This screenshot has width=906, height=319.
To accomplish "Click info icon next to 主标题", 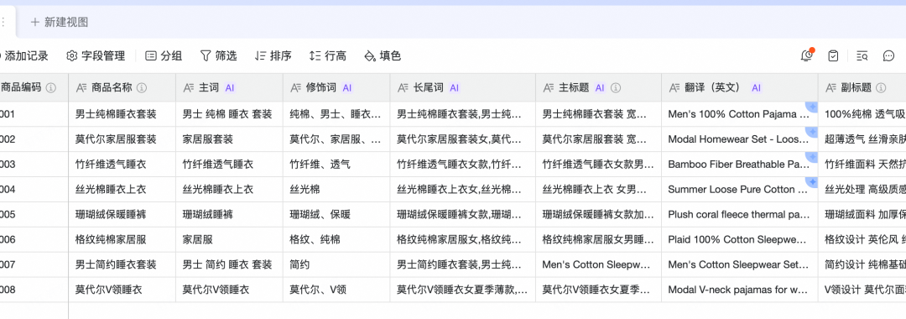I will coord(616,88).
